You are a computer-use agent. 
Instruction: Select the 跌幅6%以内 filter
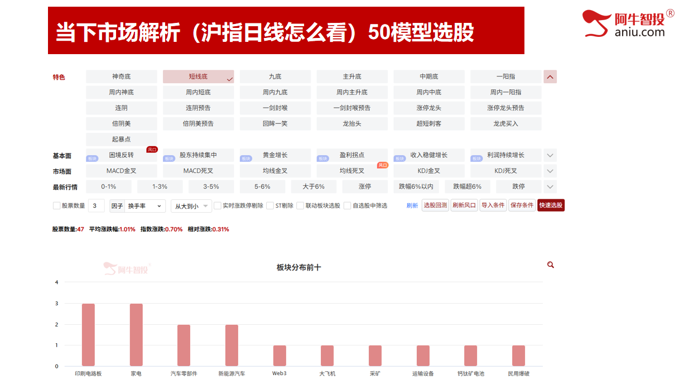click(x=416, y=186)
